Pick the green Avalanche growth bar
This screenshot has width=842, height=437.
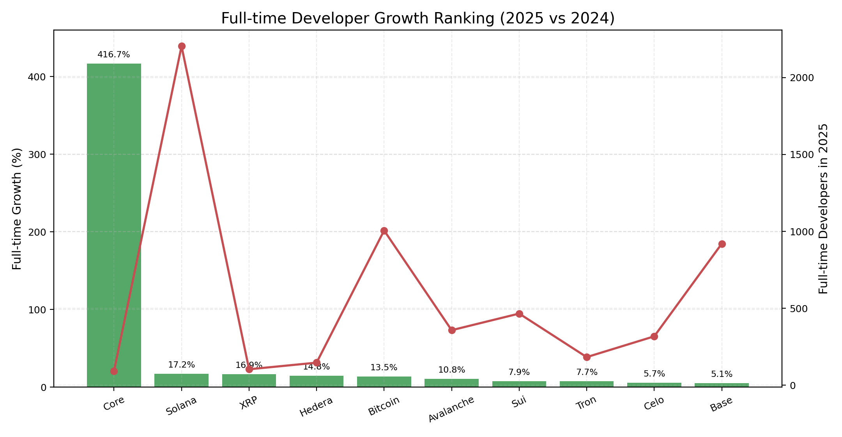point(451,383)
